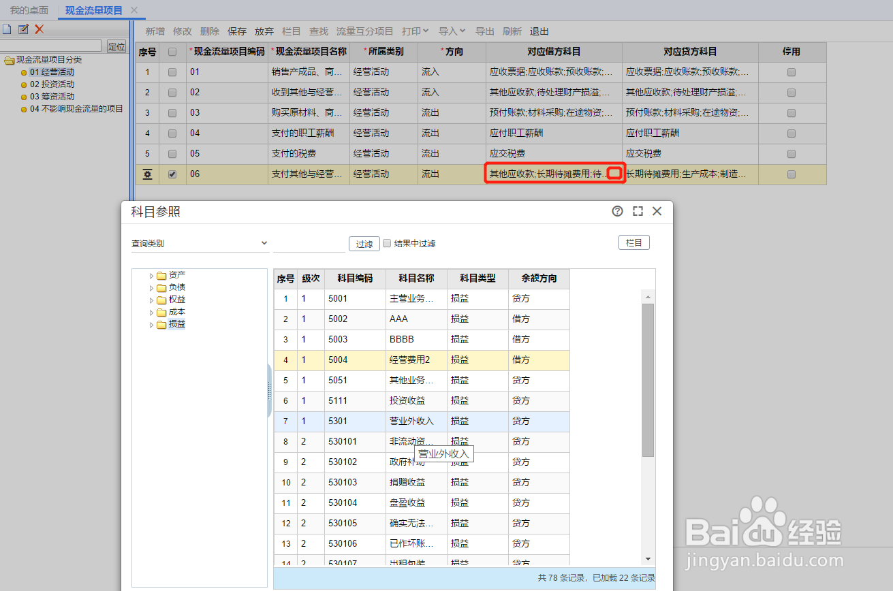Click 保存 in the toolbar
The height and width of the screenshot is (591, 893).
(237, 31)
